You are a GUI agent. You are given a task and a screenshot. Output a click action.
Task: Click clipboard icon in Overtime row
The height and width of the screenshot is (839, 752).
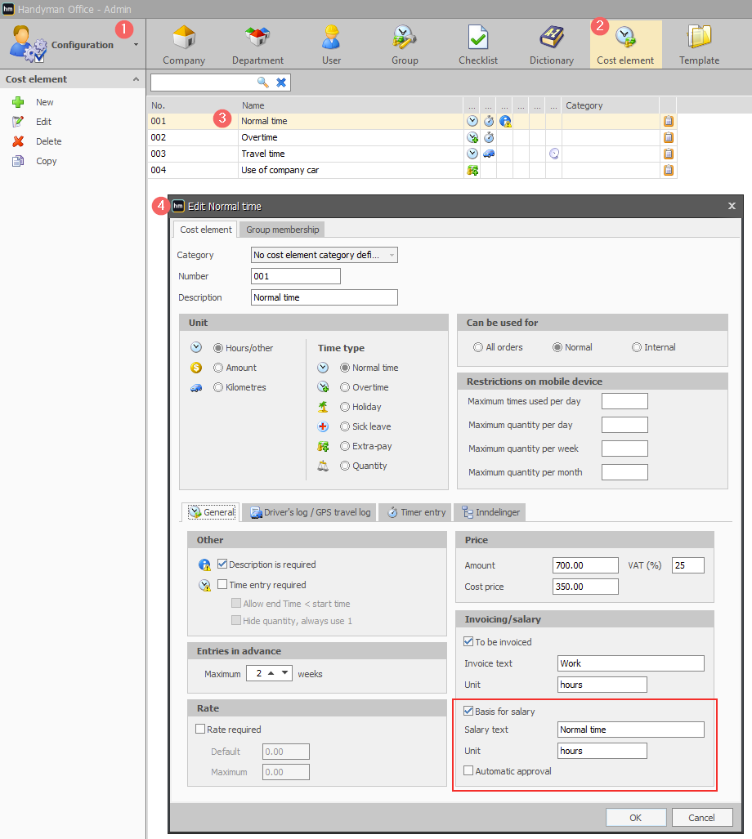point(668,137)
